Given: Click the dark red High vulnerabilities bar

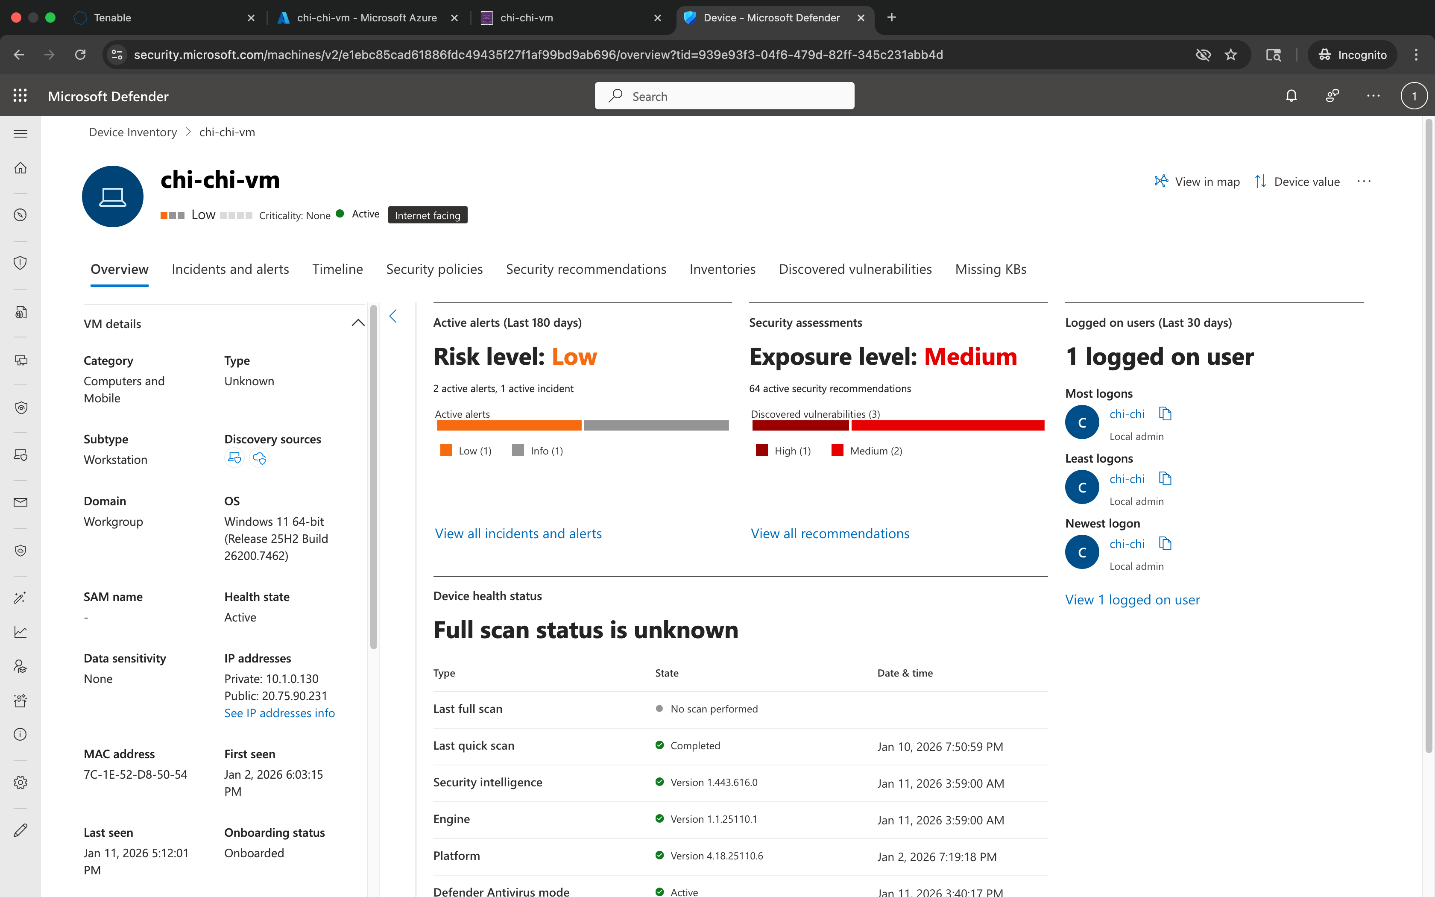Looking at the screenshot, I should tap(800, 425).
